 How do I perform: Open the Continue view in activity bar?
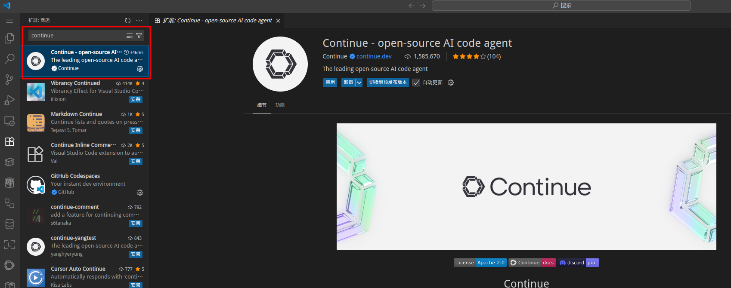pyautogui.click(x=9, y=265)
